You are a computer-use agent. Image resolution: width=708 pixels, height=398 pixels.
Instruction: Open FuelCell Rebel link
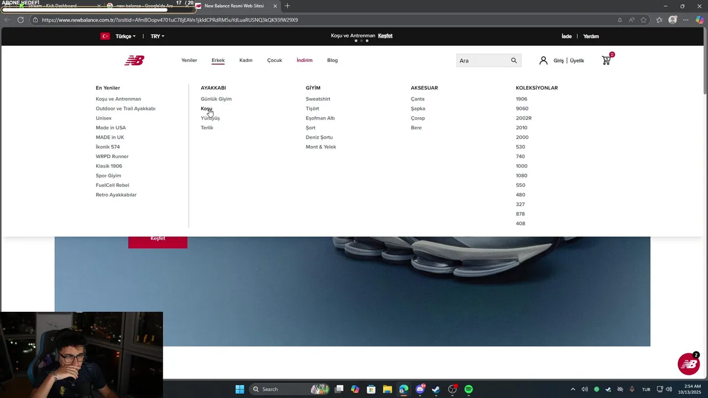(112, 185)
